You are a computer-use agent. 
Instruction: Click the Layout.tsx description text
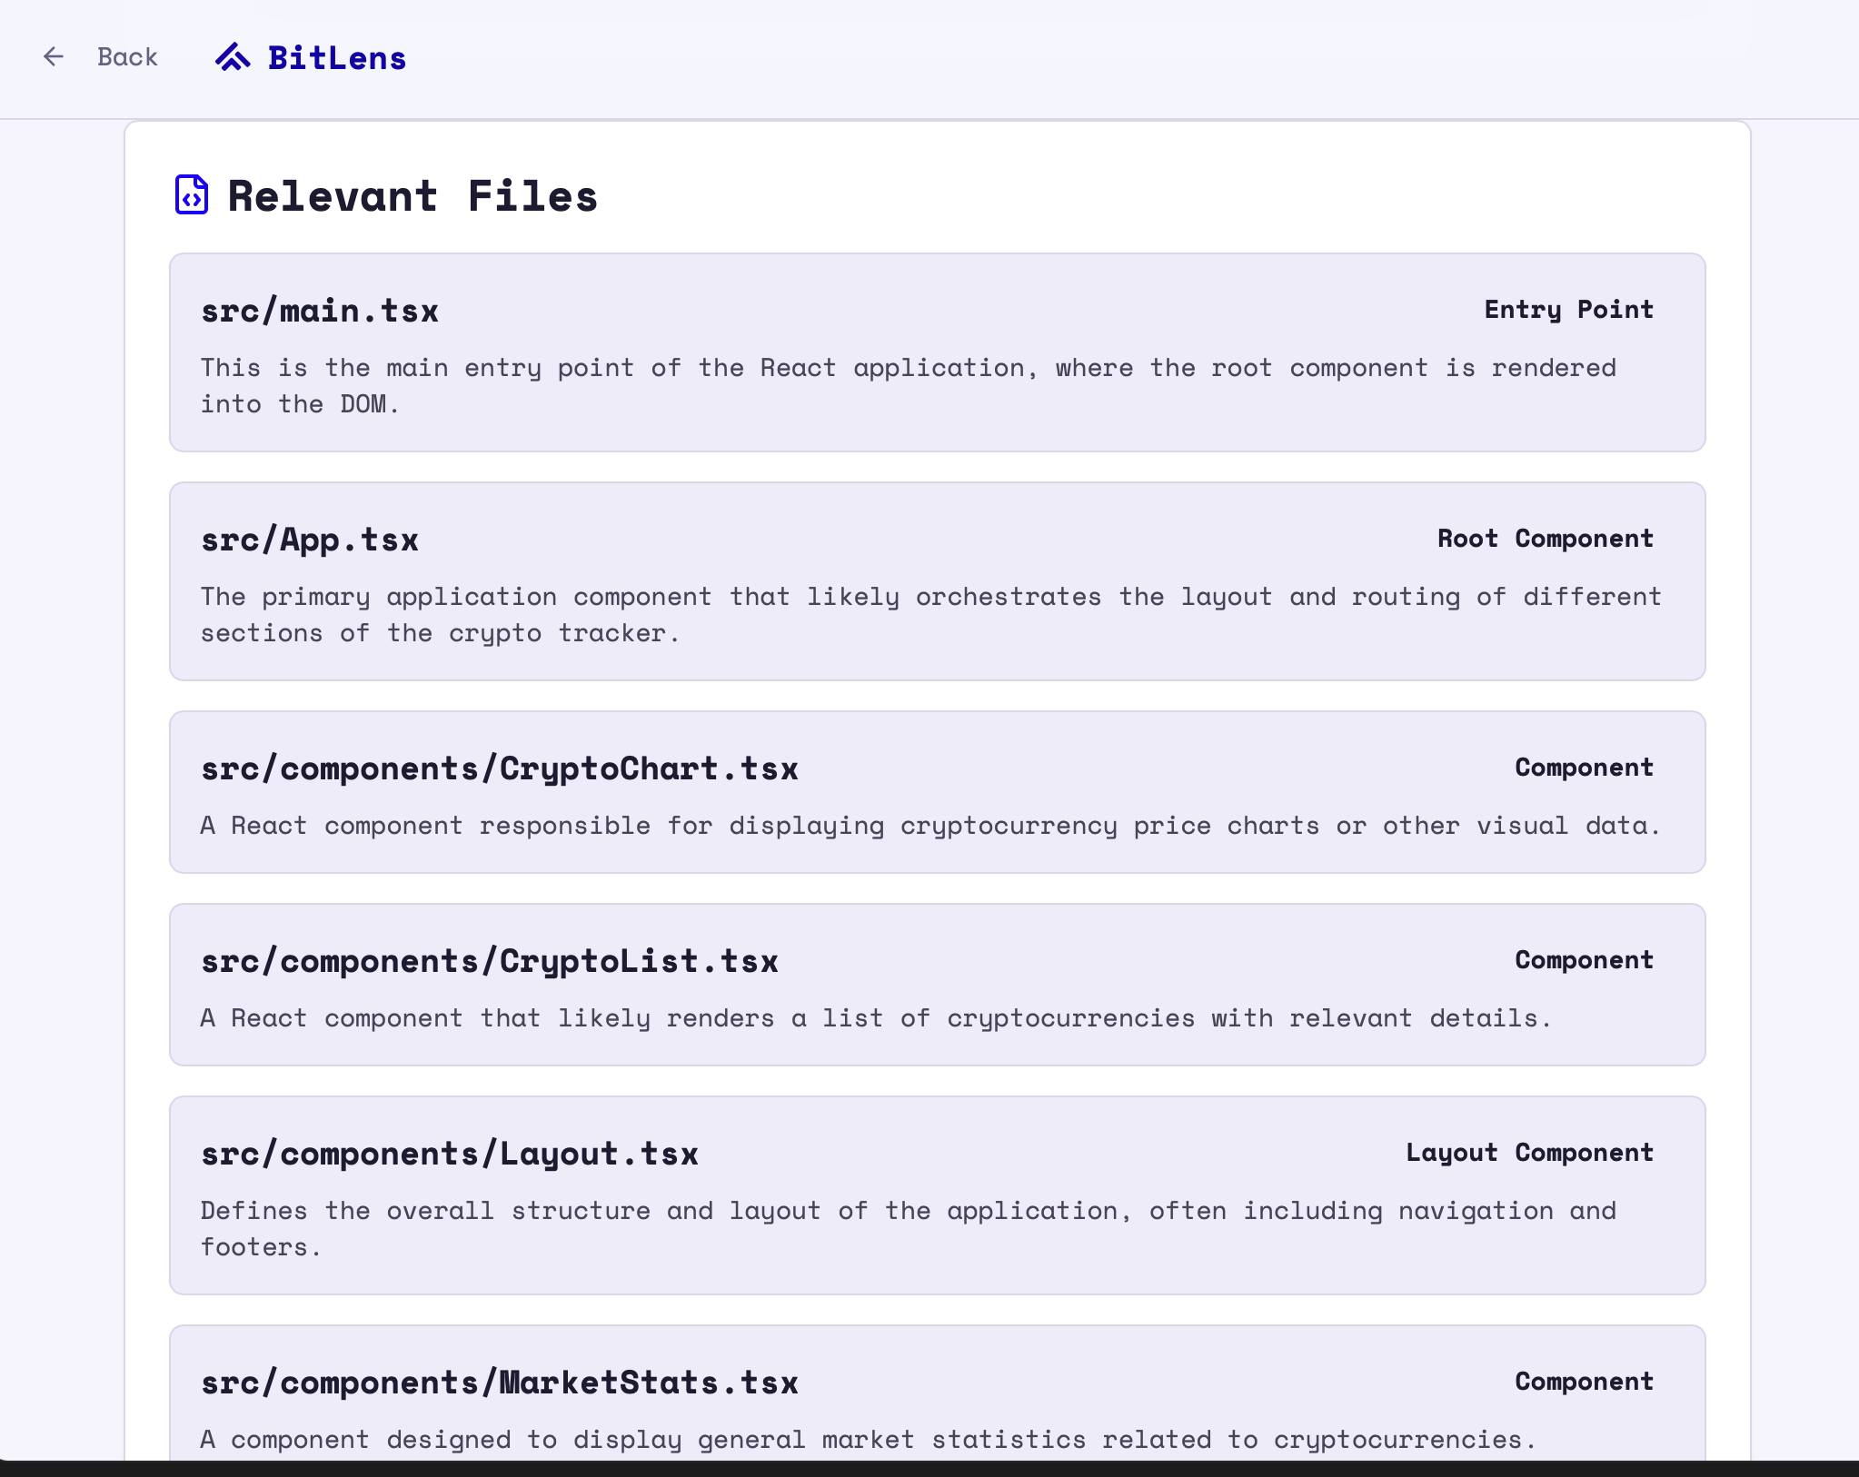point(909,1228)
